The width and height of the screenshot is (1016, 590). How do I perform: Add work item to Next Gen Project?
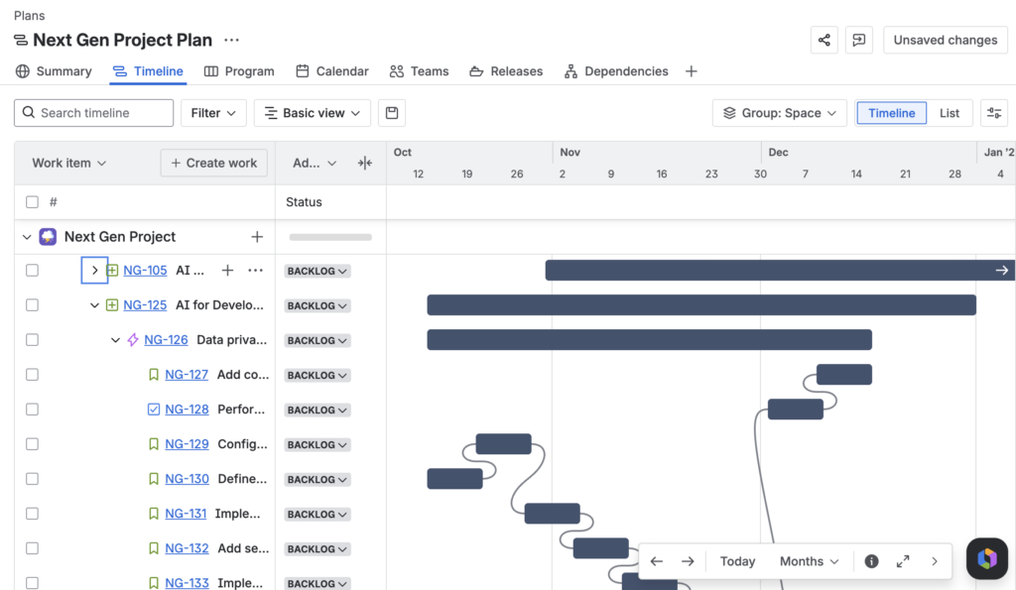tap(257, 237)
